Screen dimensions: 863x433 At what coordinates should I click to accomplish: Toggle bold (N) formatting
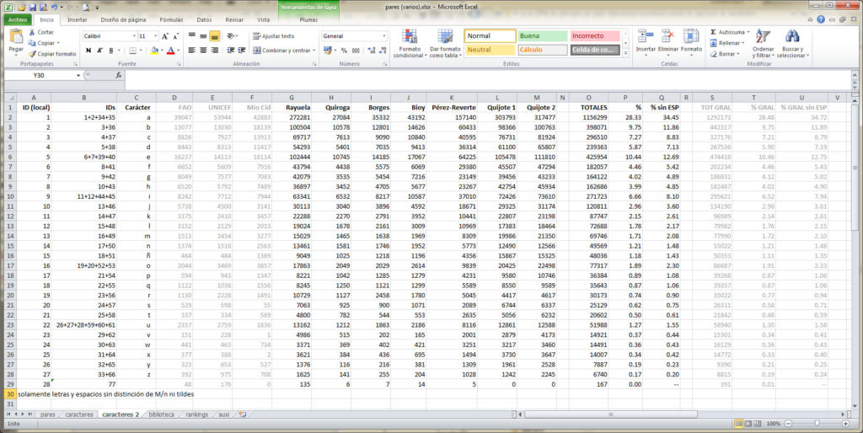[x=88, y=51]
